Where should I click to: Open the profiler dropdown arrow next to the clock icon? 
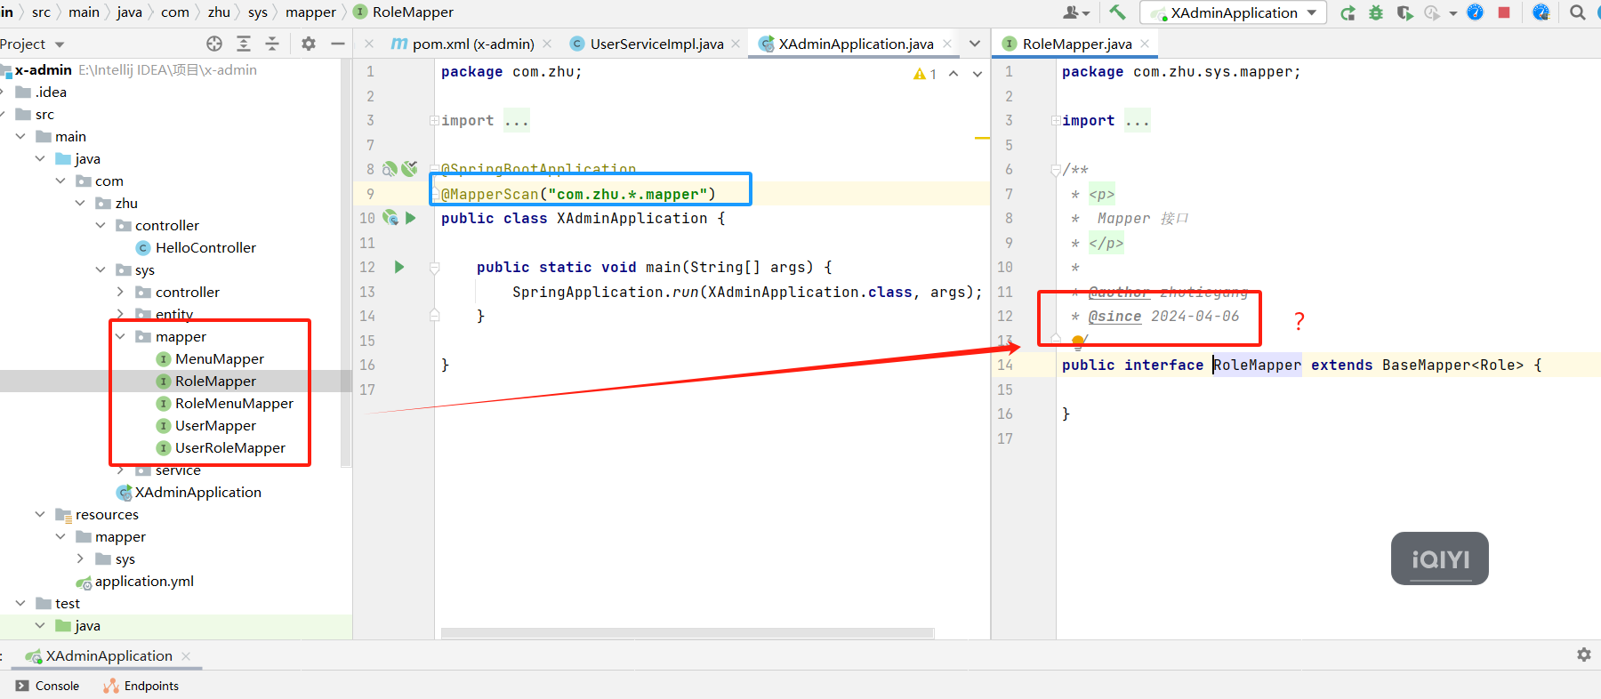click(1453, 13)
